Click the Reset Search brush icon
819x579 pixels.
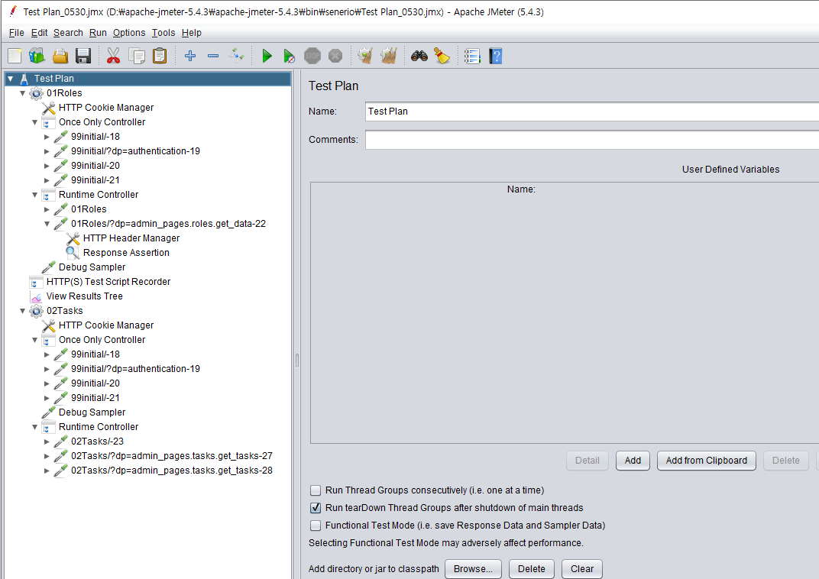coord(442,56)
